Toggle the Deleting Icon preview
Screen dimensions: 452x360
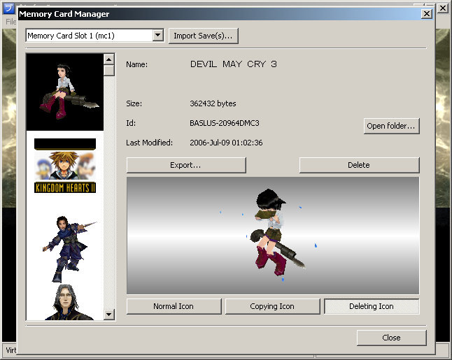tap(372, 306)
